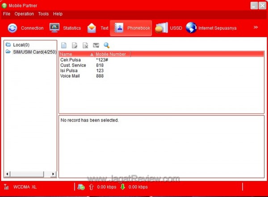Sort contacts by Name column header

[76, 54]
